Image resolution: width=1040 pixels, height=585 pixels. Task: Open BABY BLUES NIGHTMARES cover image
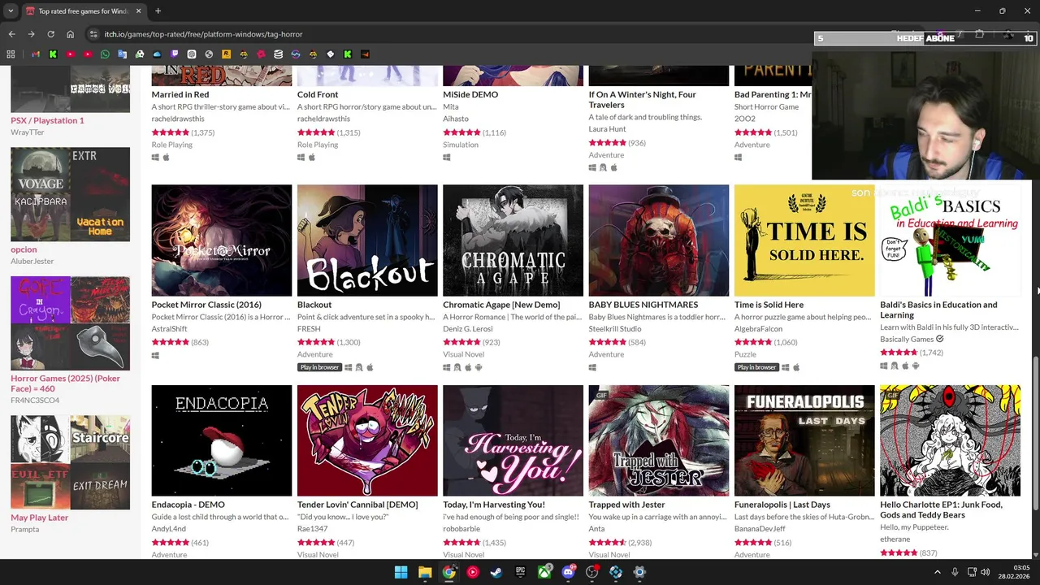click(658, 240)
